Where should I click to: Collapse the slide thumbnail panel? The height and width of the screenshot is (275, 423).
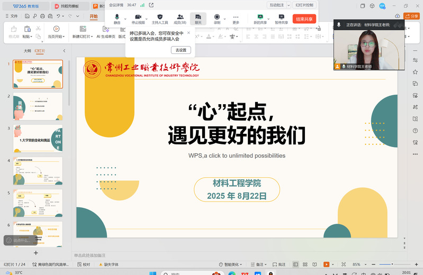coord(64,51)
